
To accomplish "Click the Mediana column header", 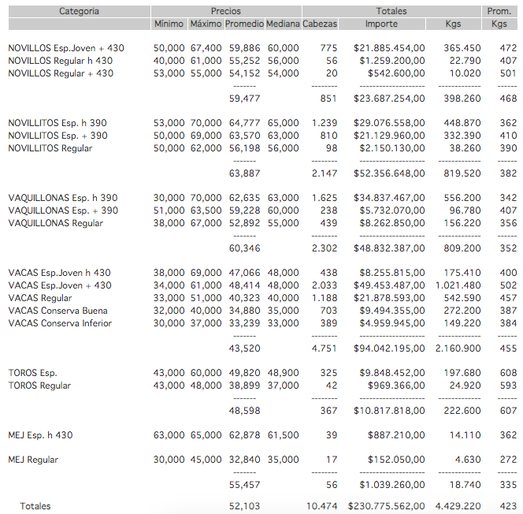I will (x=283, y=24).
